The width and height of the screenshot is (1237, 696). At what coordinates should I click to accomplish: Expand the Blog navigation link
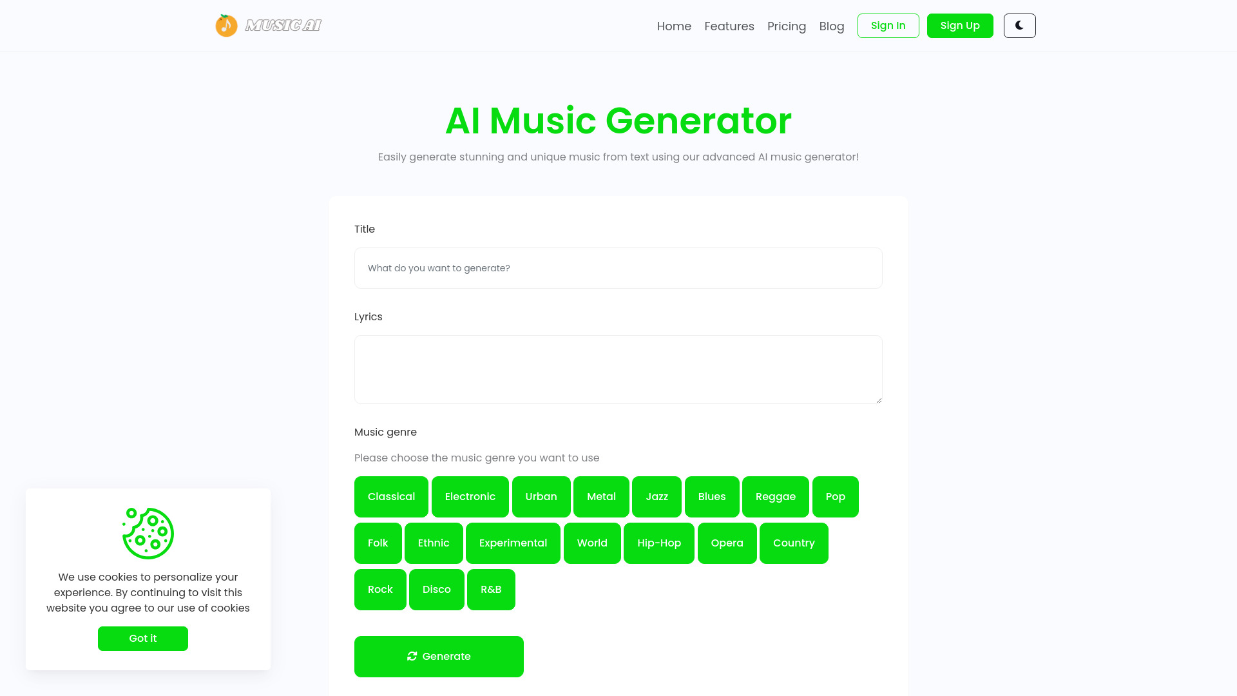[x=831, y=26]
